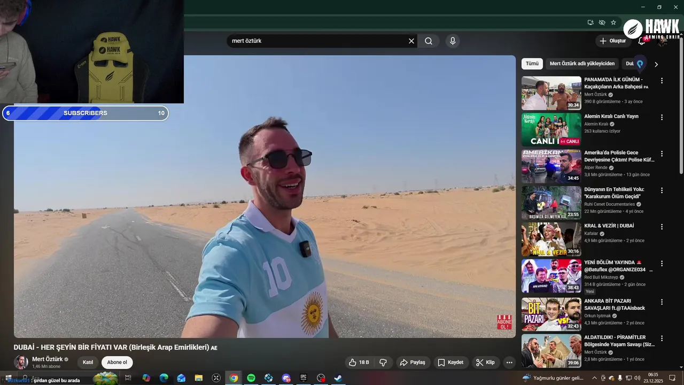This screenshot has width=684, height=385.
Task: Open Task View in the taskbar
Action: 128,378
